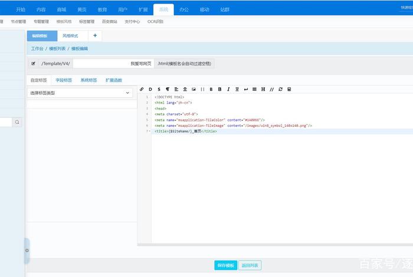The width and height of the screenshot is (413, 277).
Task: Apply center alignment from editor toolbar
Action: tap(185, 89)
